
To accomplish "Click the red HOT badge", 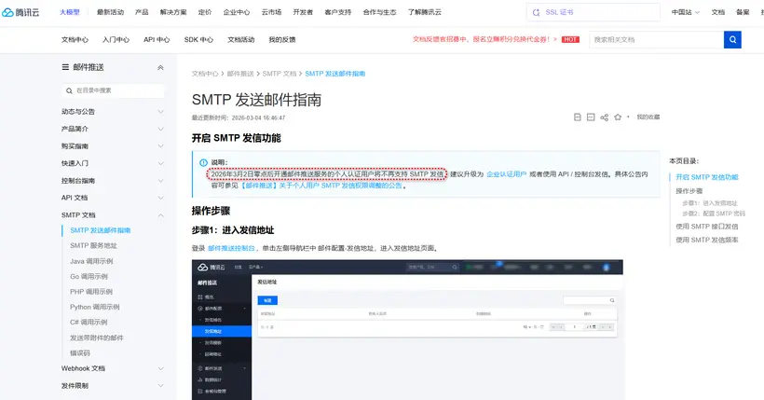I will tap(570, 39).
